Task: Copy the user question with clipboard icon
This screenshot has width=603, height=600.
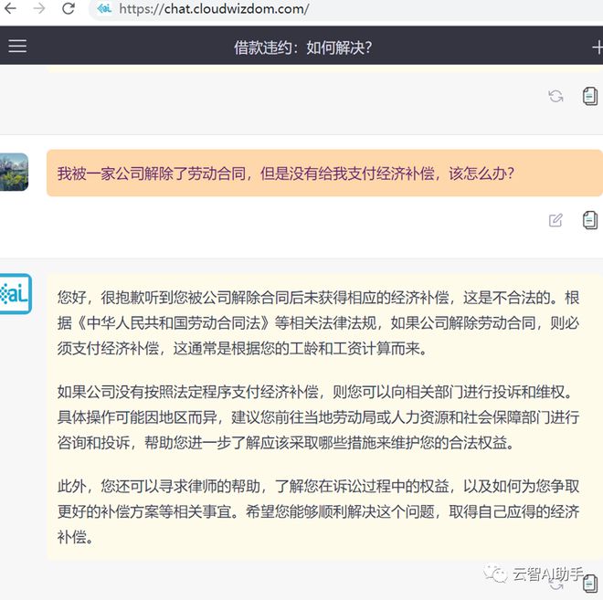Action: (x=590, y=219)
